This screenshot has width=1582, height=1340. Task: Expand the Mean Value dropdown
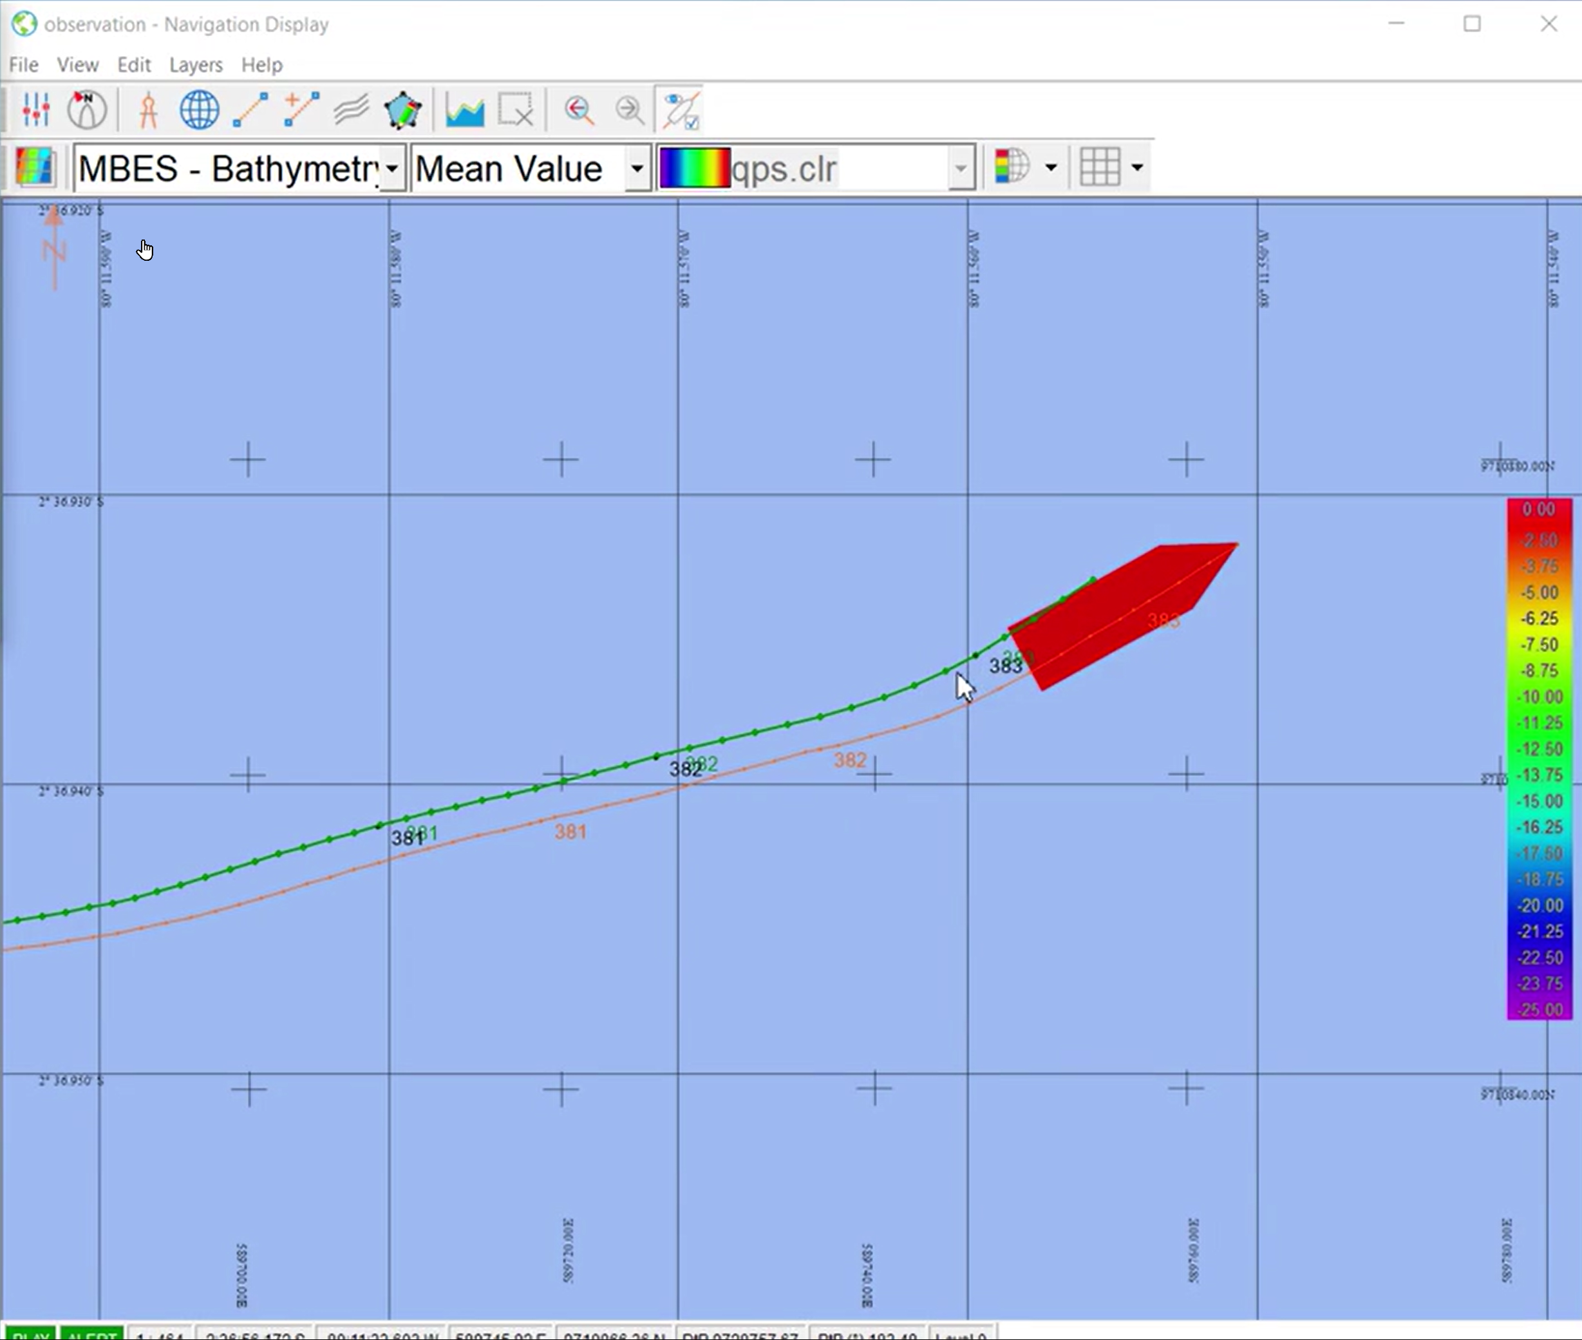[637, 168]
